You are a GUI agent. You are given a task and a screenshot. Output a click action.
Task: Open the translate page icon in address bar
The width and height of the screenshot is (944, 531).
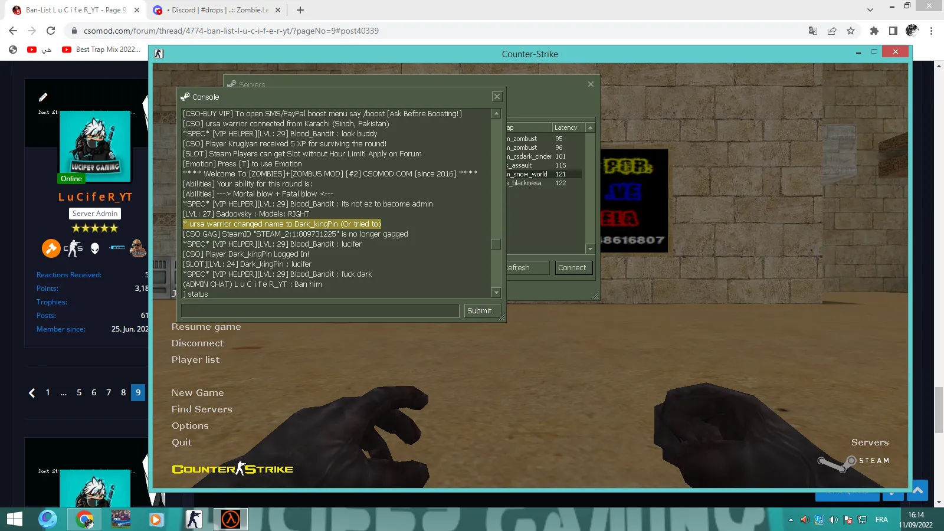click(x=813, y=31)
